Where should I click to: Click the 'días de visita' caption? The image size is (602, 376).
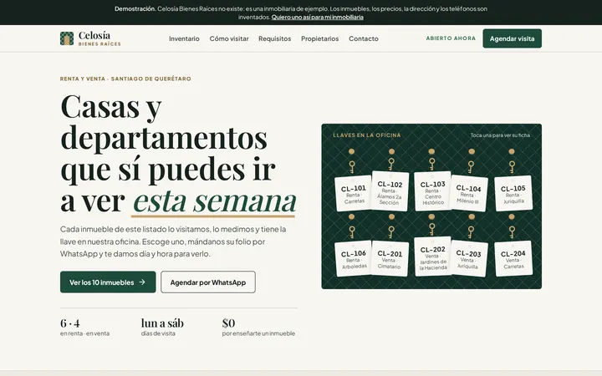[158, 333]
